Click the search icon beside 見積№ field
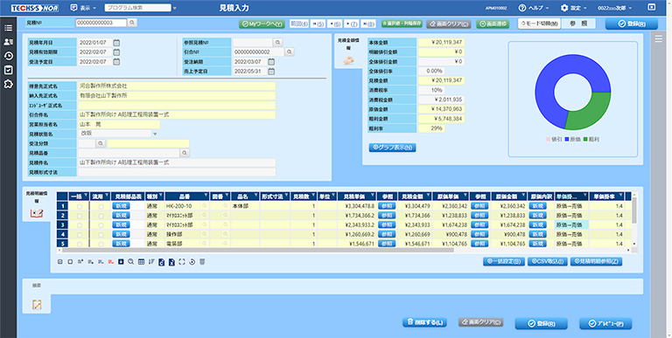This screenshot has height=338, width=672. (132, 22)
